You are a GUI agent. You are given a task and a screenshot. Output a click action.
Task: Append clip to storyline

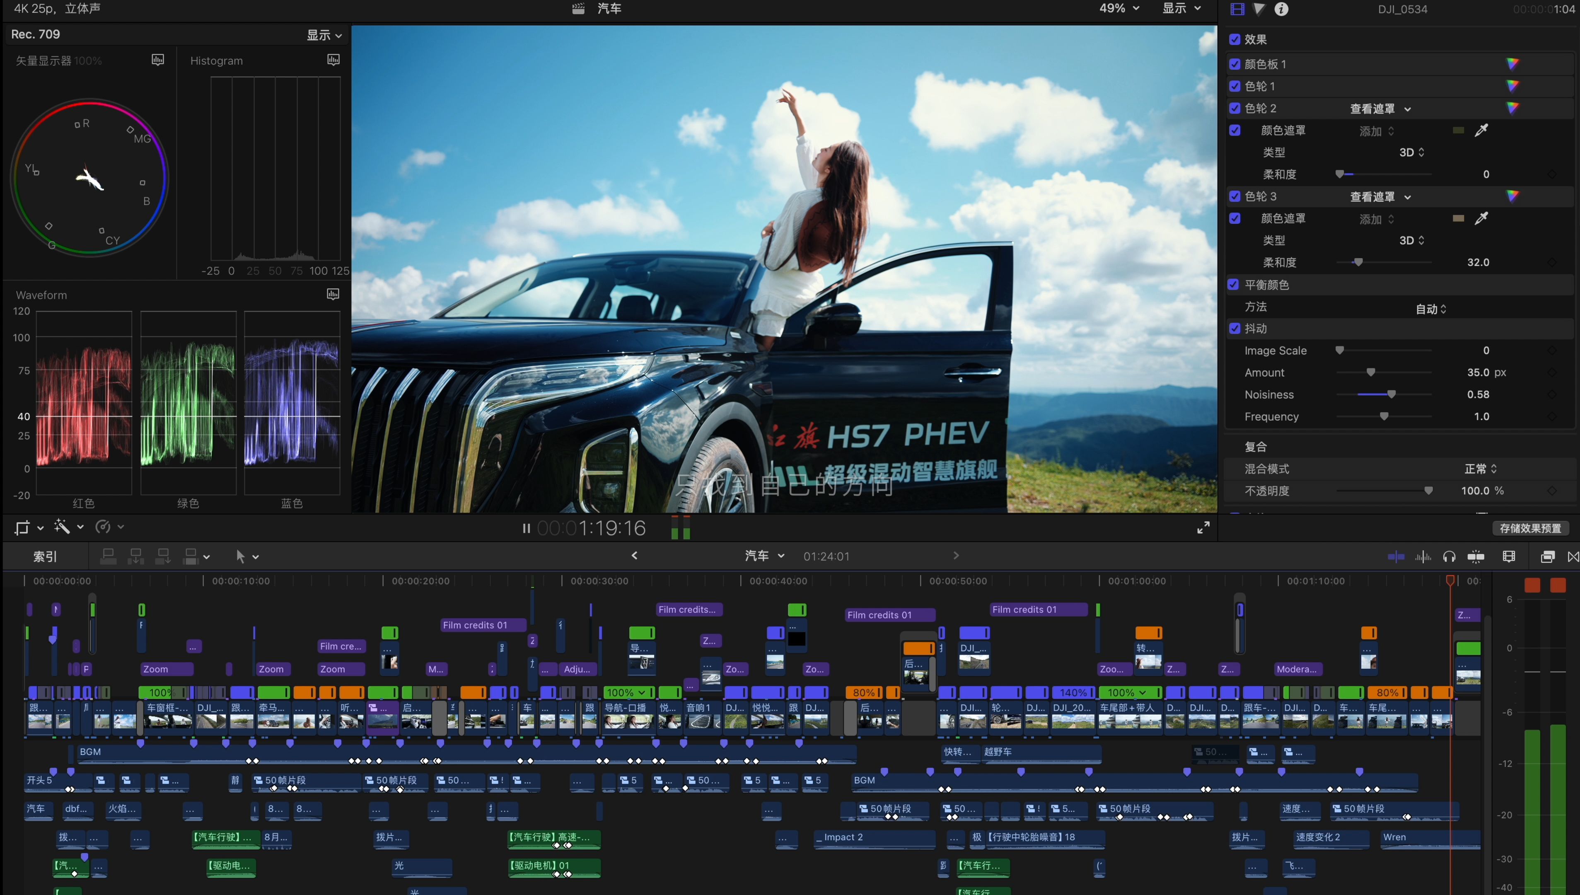(x=164, y=556)
